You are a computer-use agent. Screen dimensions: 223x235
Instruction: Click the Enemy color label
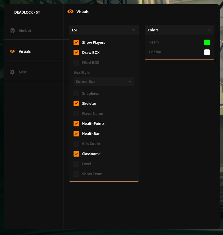click(155, 52)
